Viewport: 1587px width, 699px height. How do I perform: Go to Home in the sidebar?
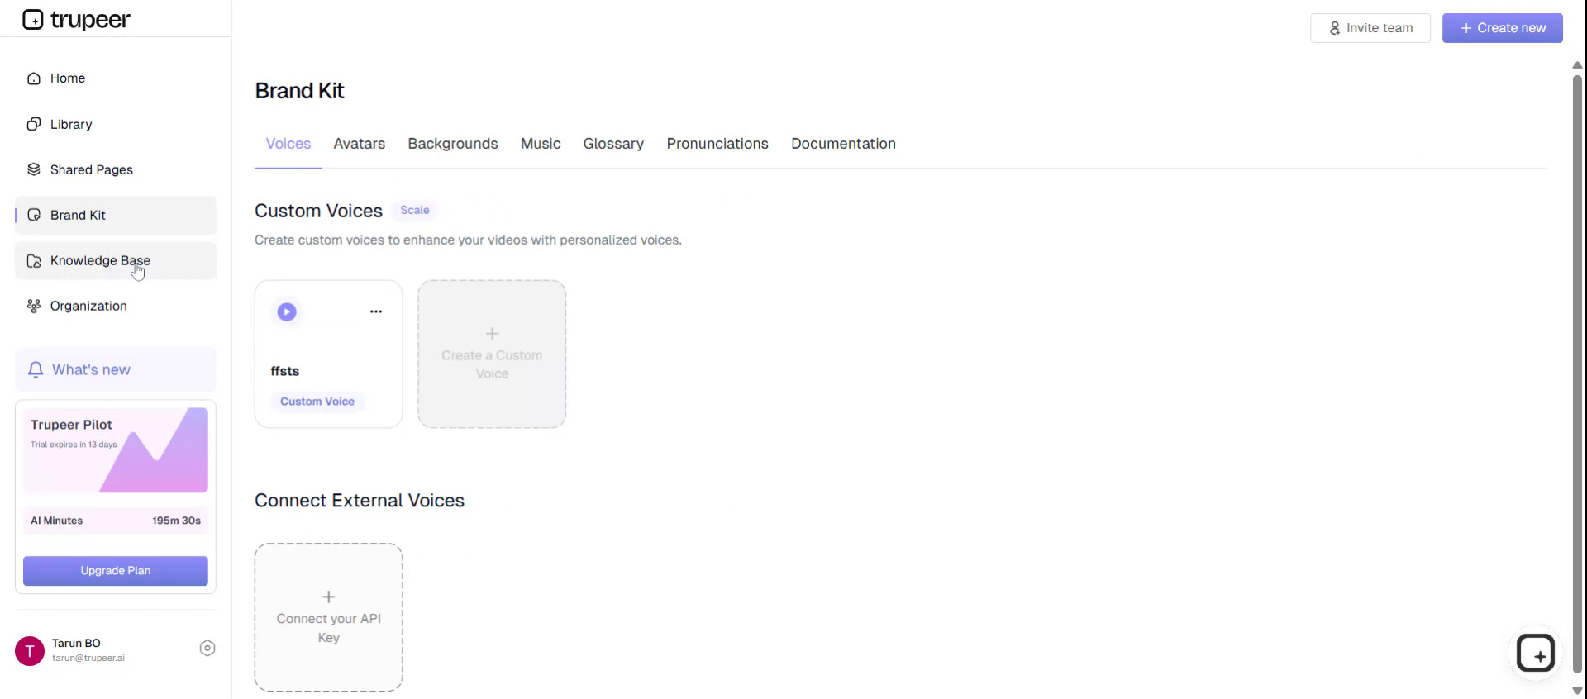(116, 78)
